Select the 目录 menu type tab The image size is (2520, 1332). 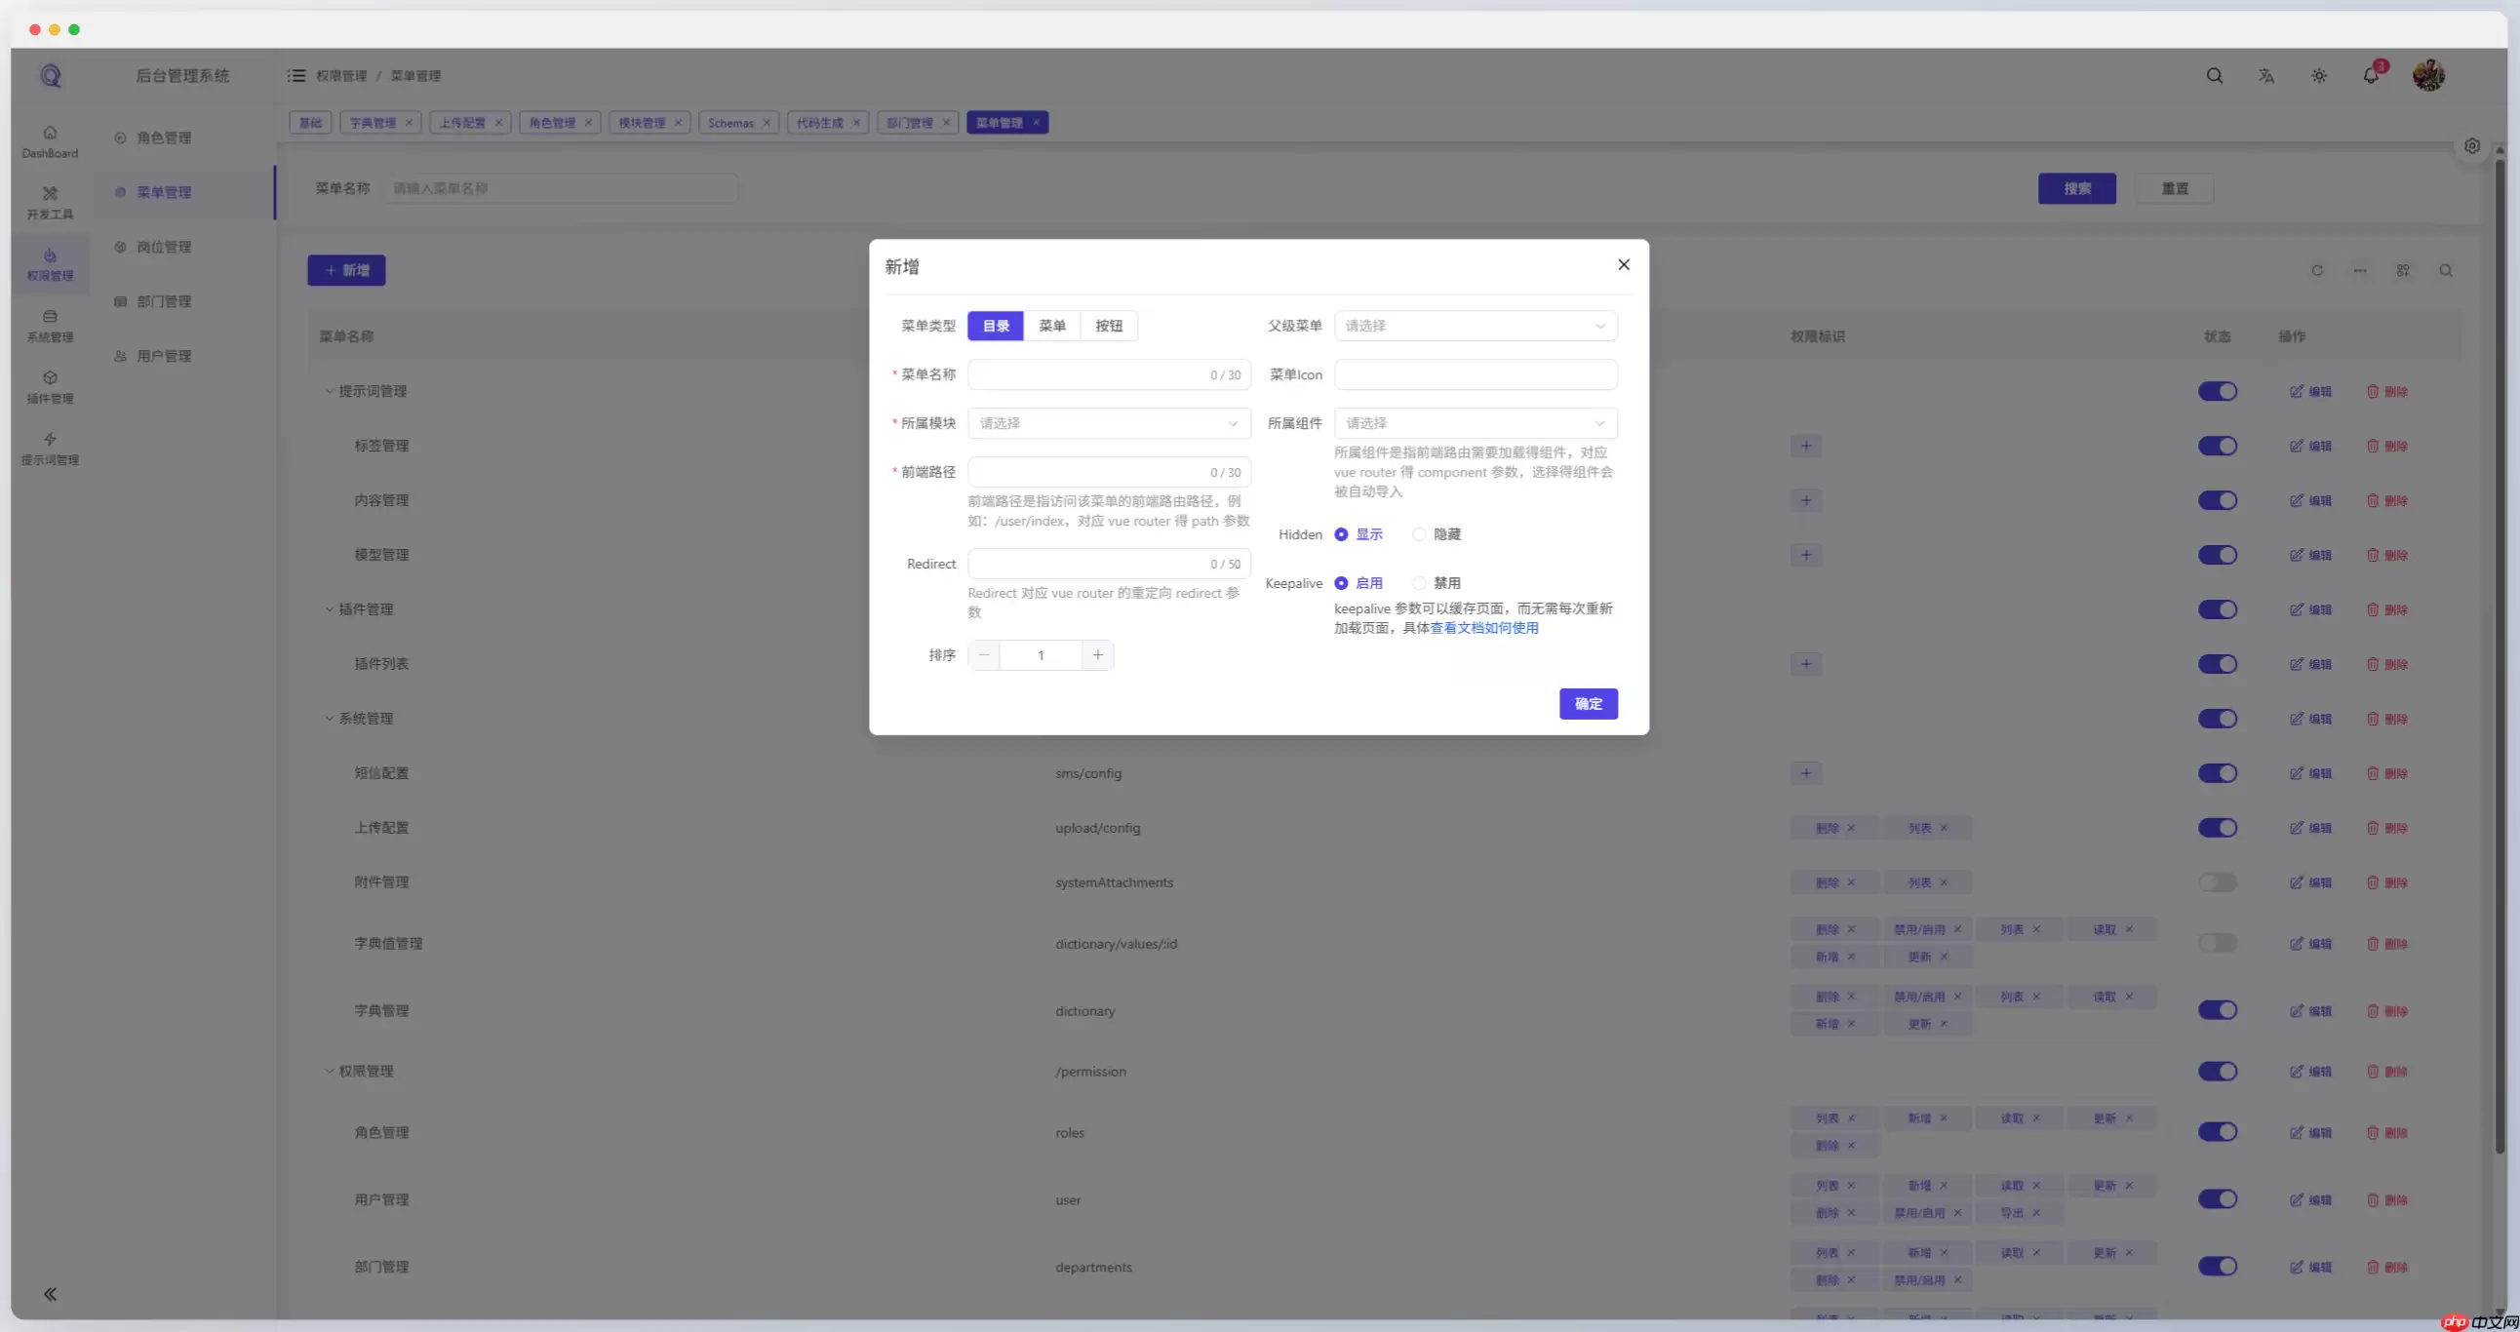pyautogui.click(x=996, y=326)
